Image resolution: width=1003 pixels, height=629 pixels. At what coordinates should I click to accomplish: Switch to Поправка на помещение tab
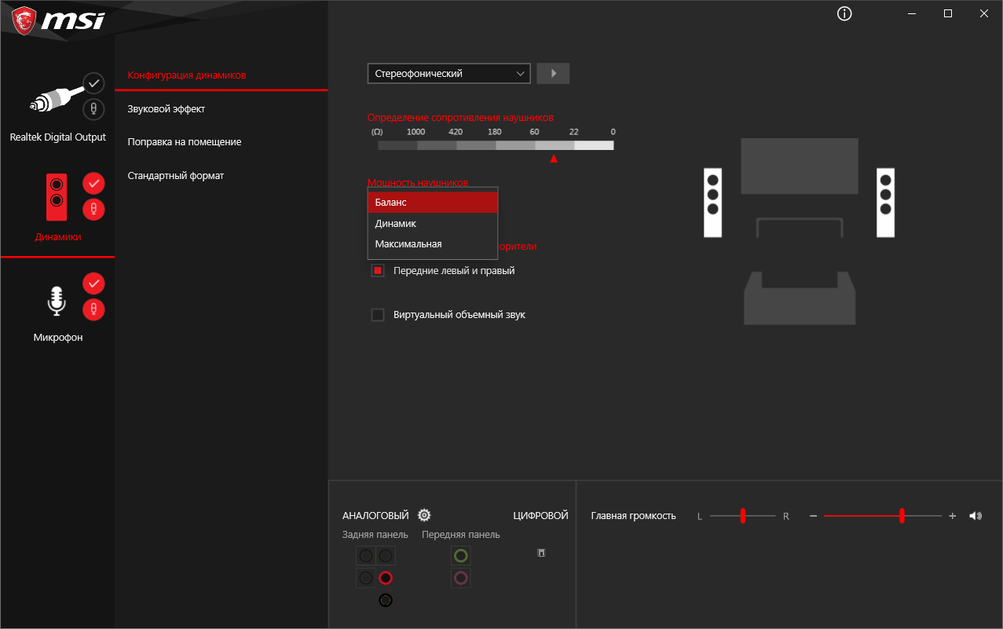point(185,141)
